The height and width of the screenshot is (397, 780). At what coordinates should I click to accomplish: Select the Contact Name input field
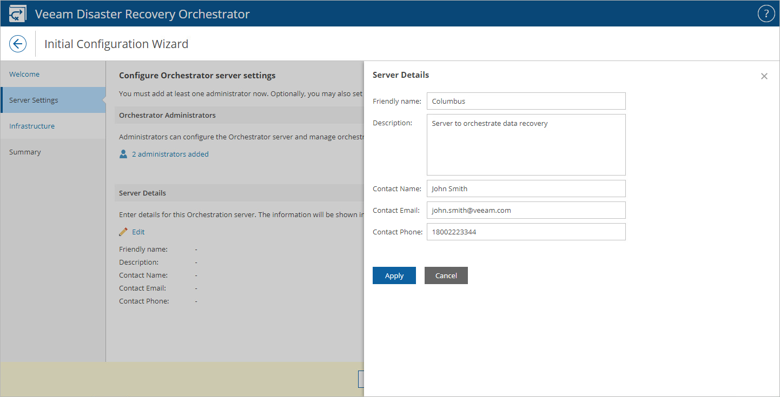(x=526, y=189)
